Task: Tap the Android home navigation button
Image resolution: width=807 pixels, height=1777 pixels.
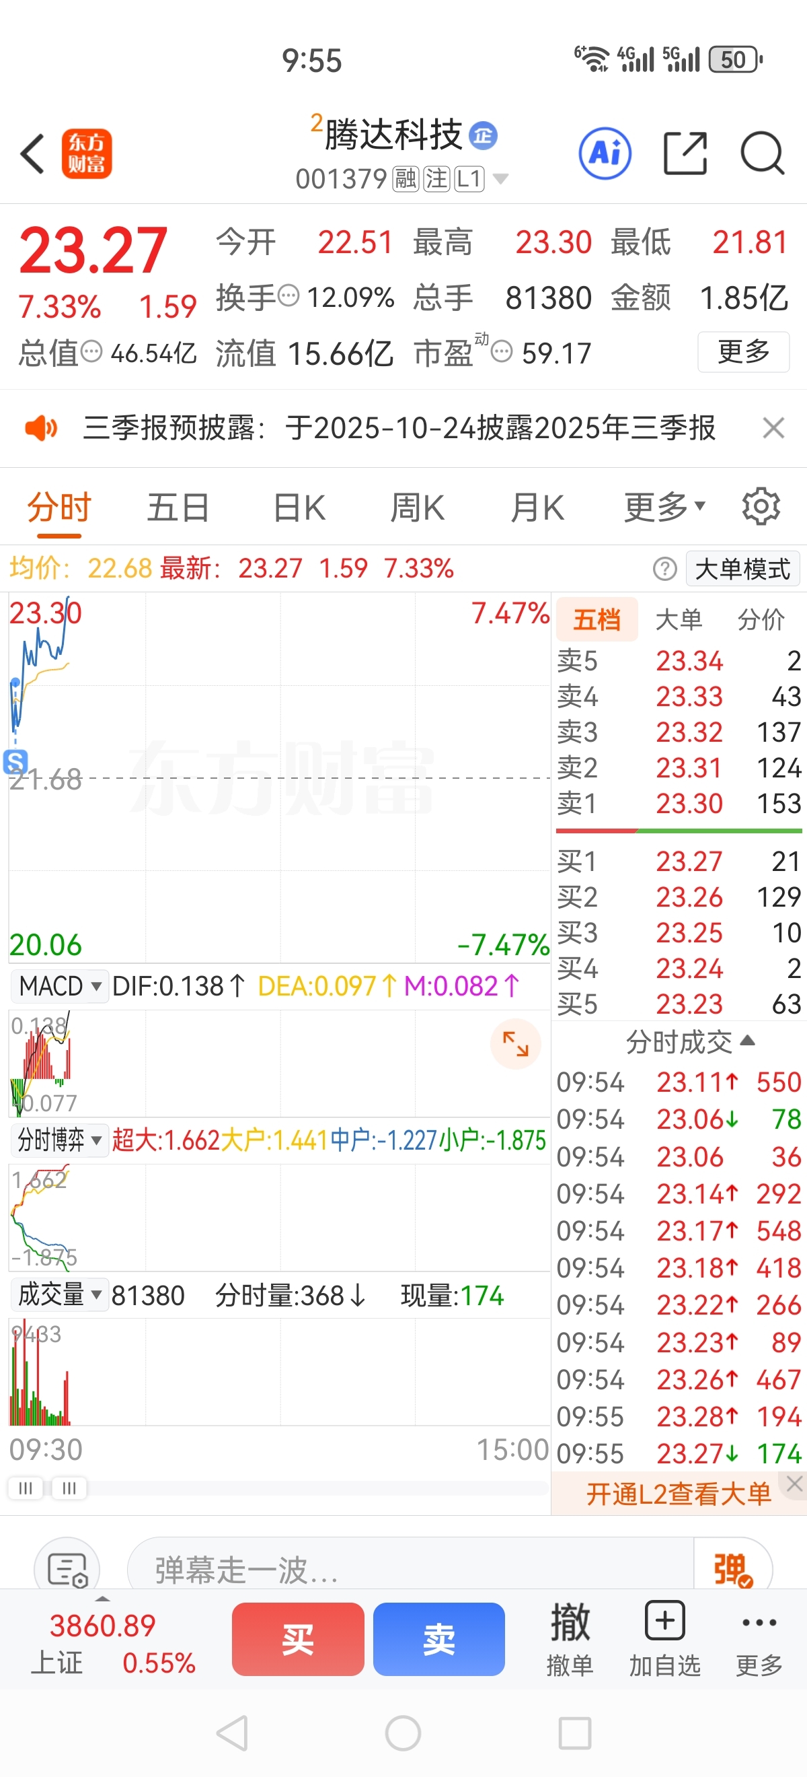Action: pos(403,1733)
